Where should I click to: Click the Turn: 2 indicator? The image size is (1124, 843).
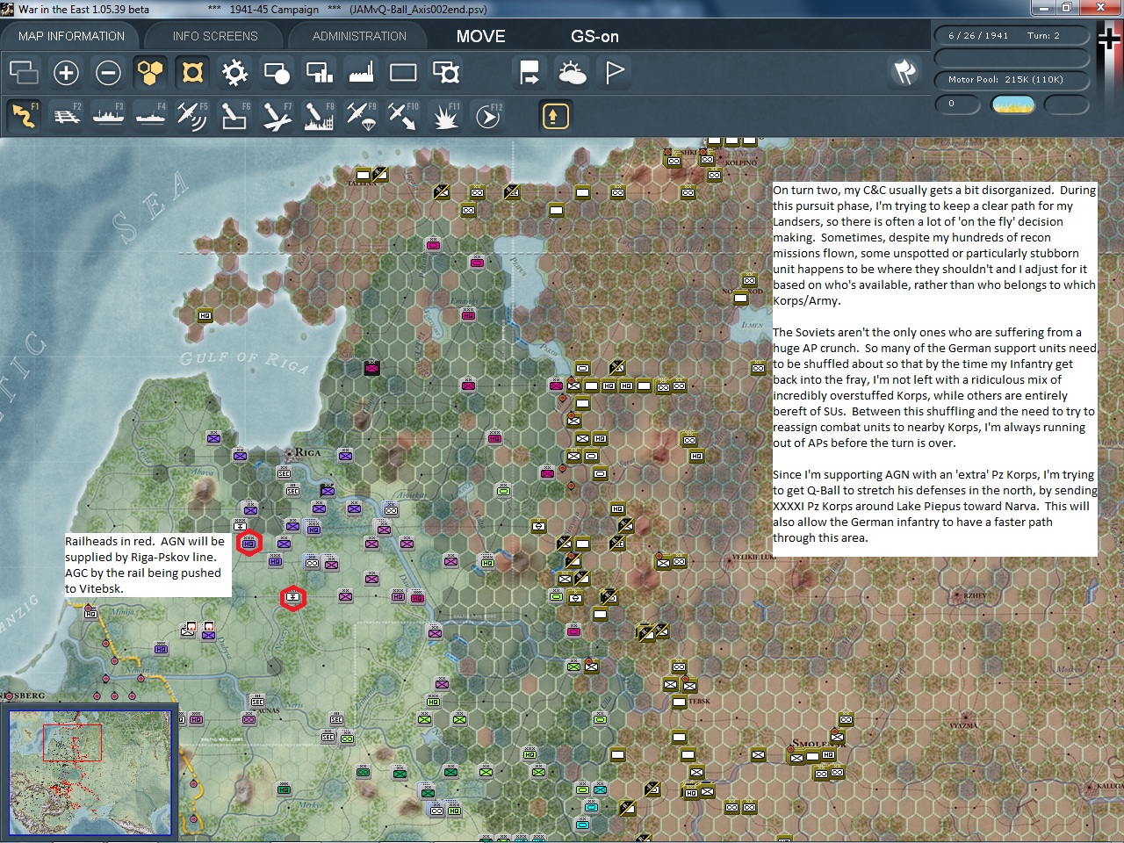[1043, 36]
